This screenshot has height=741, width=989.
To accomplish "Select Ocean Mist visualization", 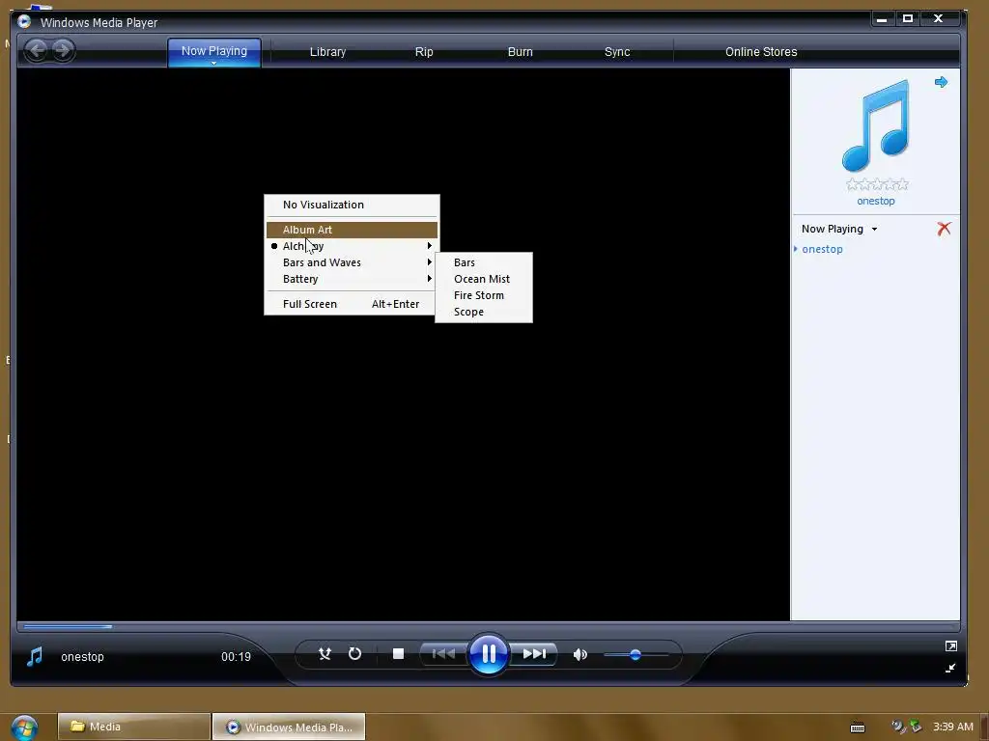I will click(484, 279).
